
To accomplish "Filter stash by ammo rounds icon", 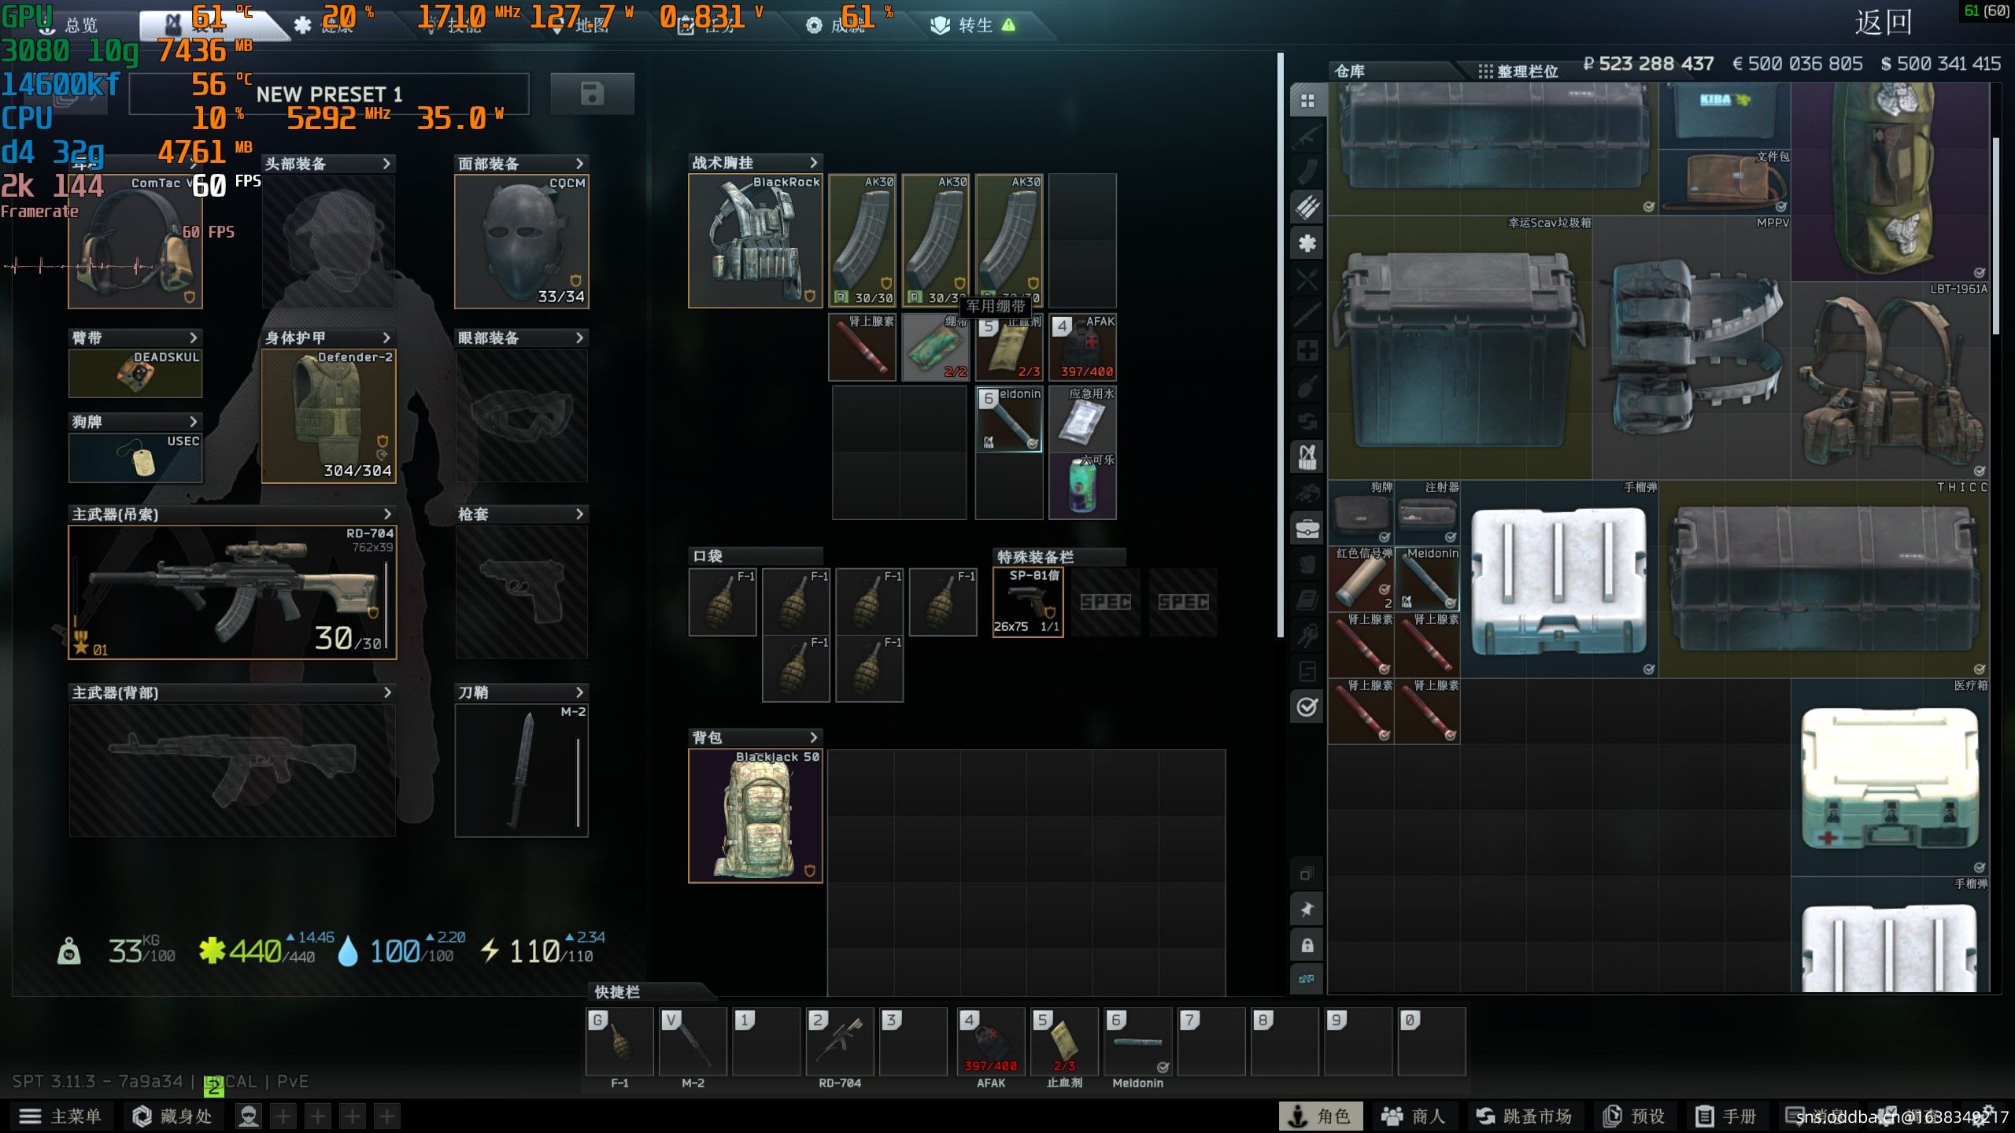I will click(x=1307, y=208).
